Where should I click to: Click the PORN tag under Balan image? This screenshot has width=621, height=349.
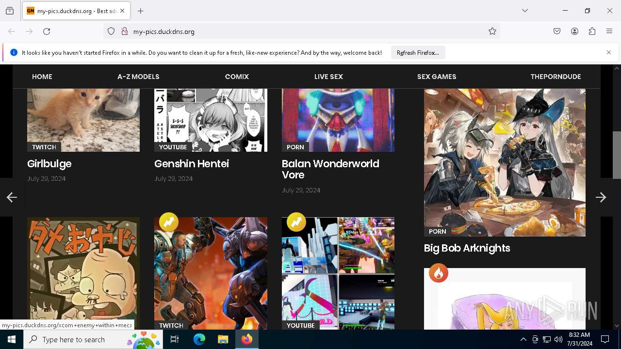(x=295, y=147)
